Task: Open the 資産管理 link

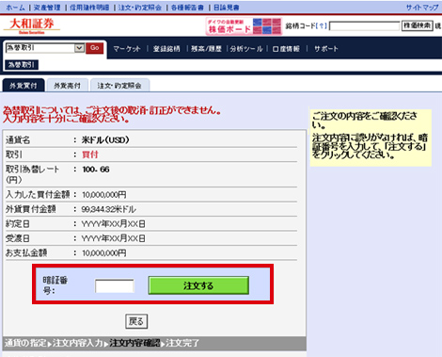Action: click(x=47, y=8)
